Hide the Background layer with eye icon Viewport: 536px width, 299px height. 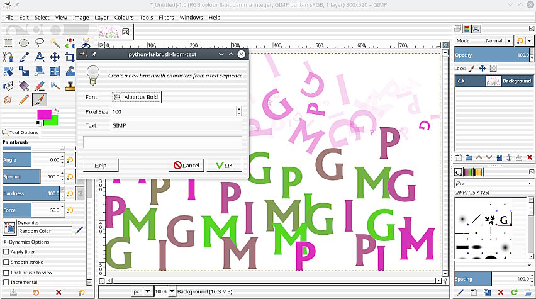(x=461, y=81)
